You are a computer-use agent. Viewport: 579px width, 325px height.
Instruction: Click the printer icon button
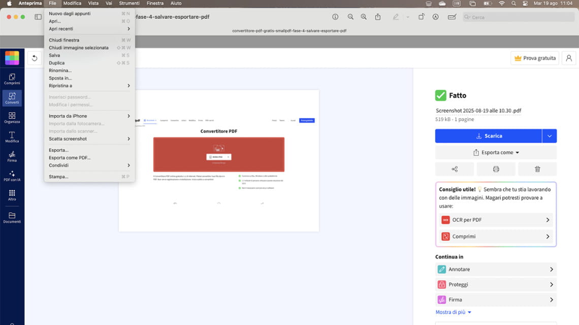[x=496, y=169]
